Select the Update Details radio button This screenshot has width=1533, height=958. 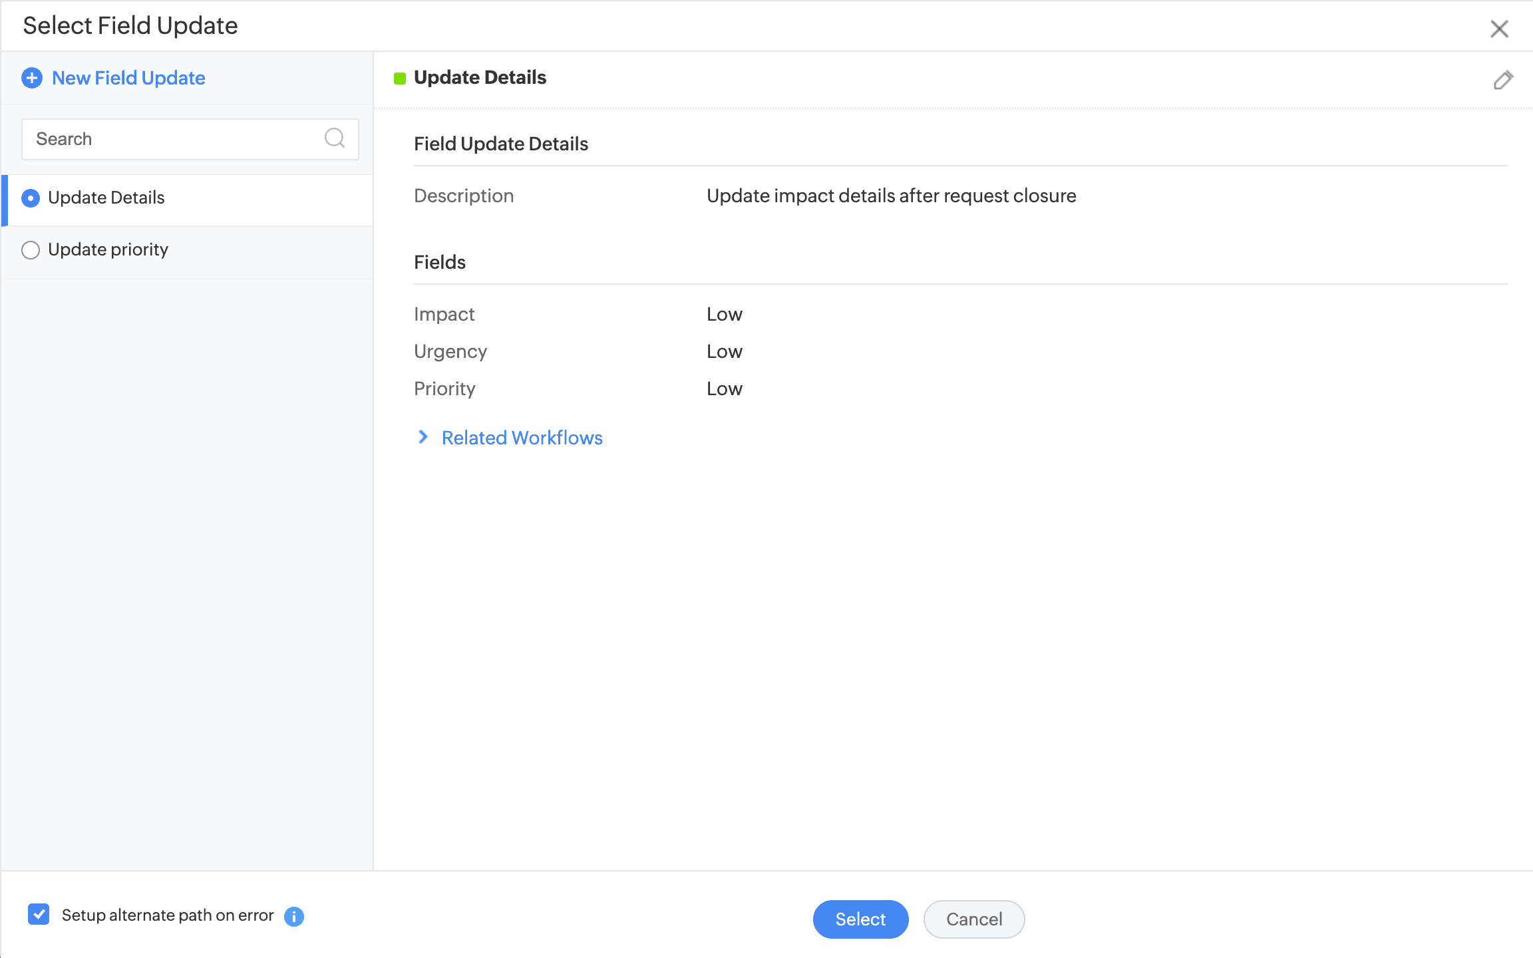pos(31,198)
